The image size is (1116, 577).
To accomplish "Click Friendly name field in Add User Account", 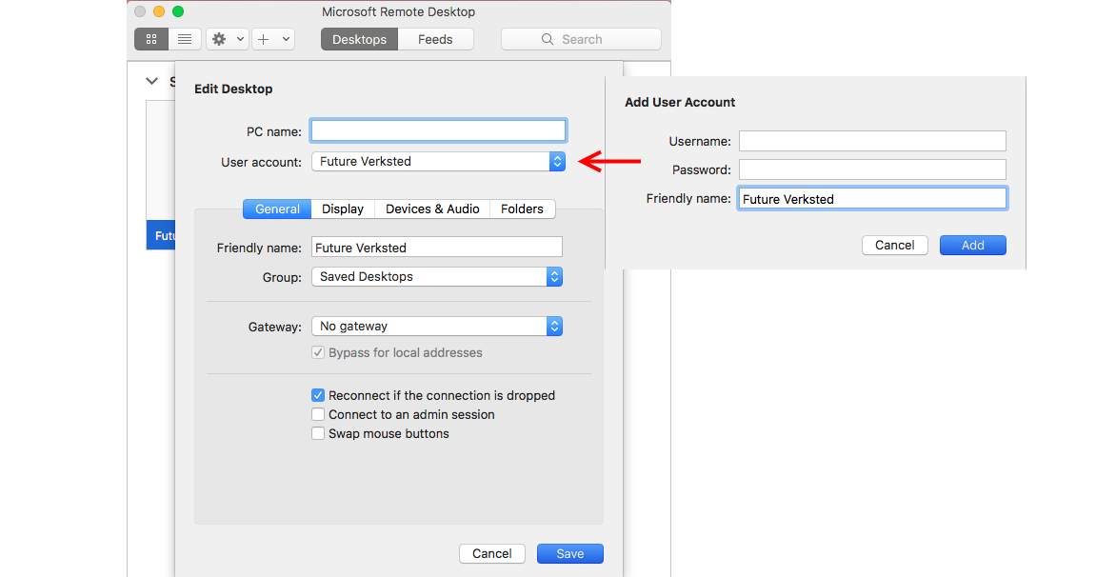I will coord(872,198).
